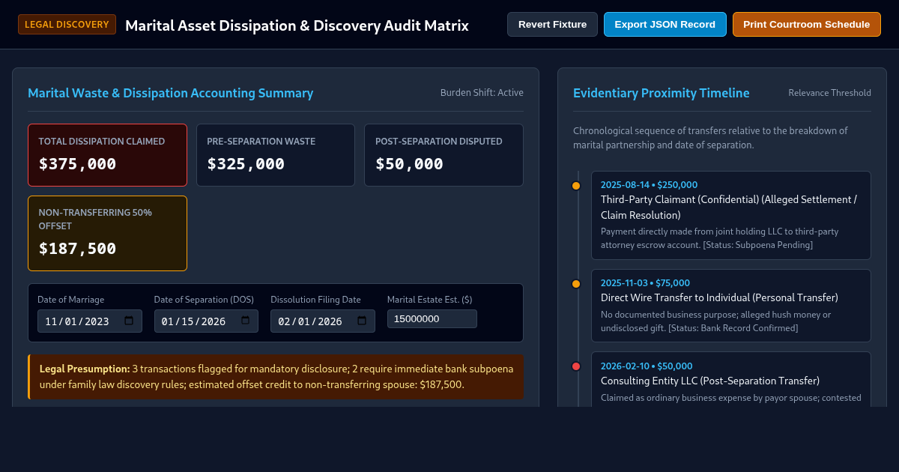Click the Marital Waste & Dissipation Accounting Summary heading
The width and height of the screenshot is (899, 472).
tap(171, 93)
